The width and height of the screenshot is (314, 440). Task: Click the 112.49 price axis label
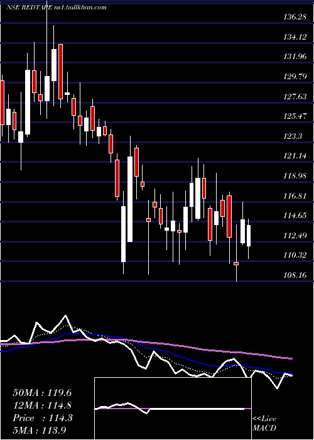pos(295,236)
